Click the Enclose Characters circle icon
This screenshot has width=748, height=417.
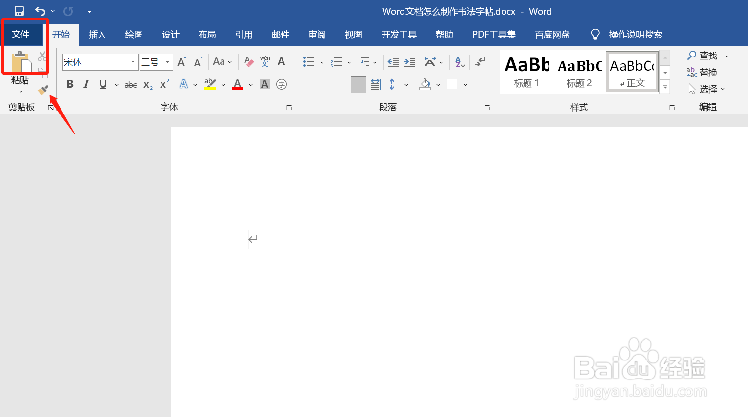pos(282,84)
